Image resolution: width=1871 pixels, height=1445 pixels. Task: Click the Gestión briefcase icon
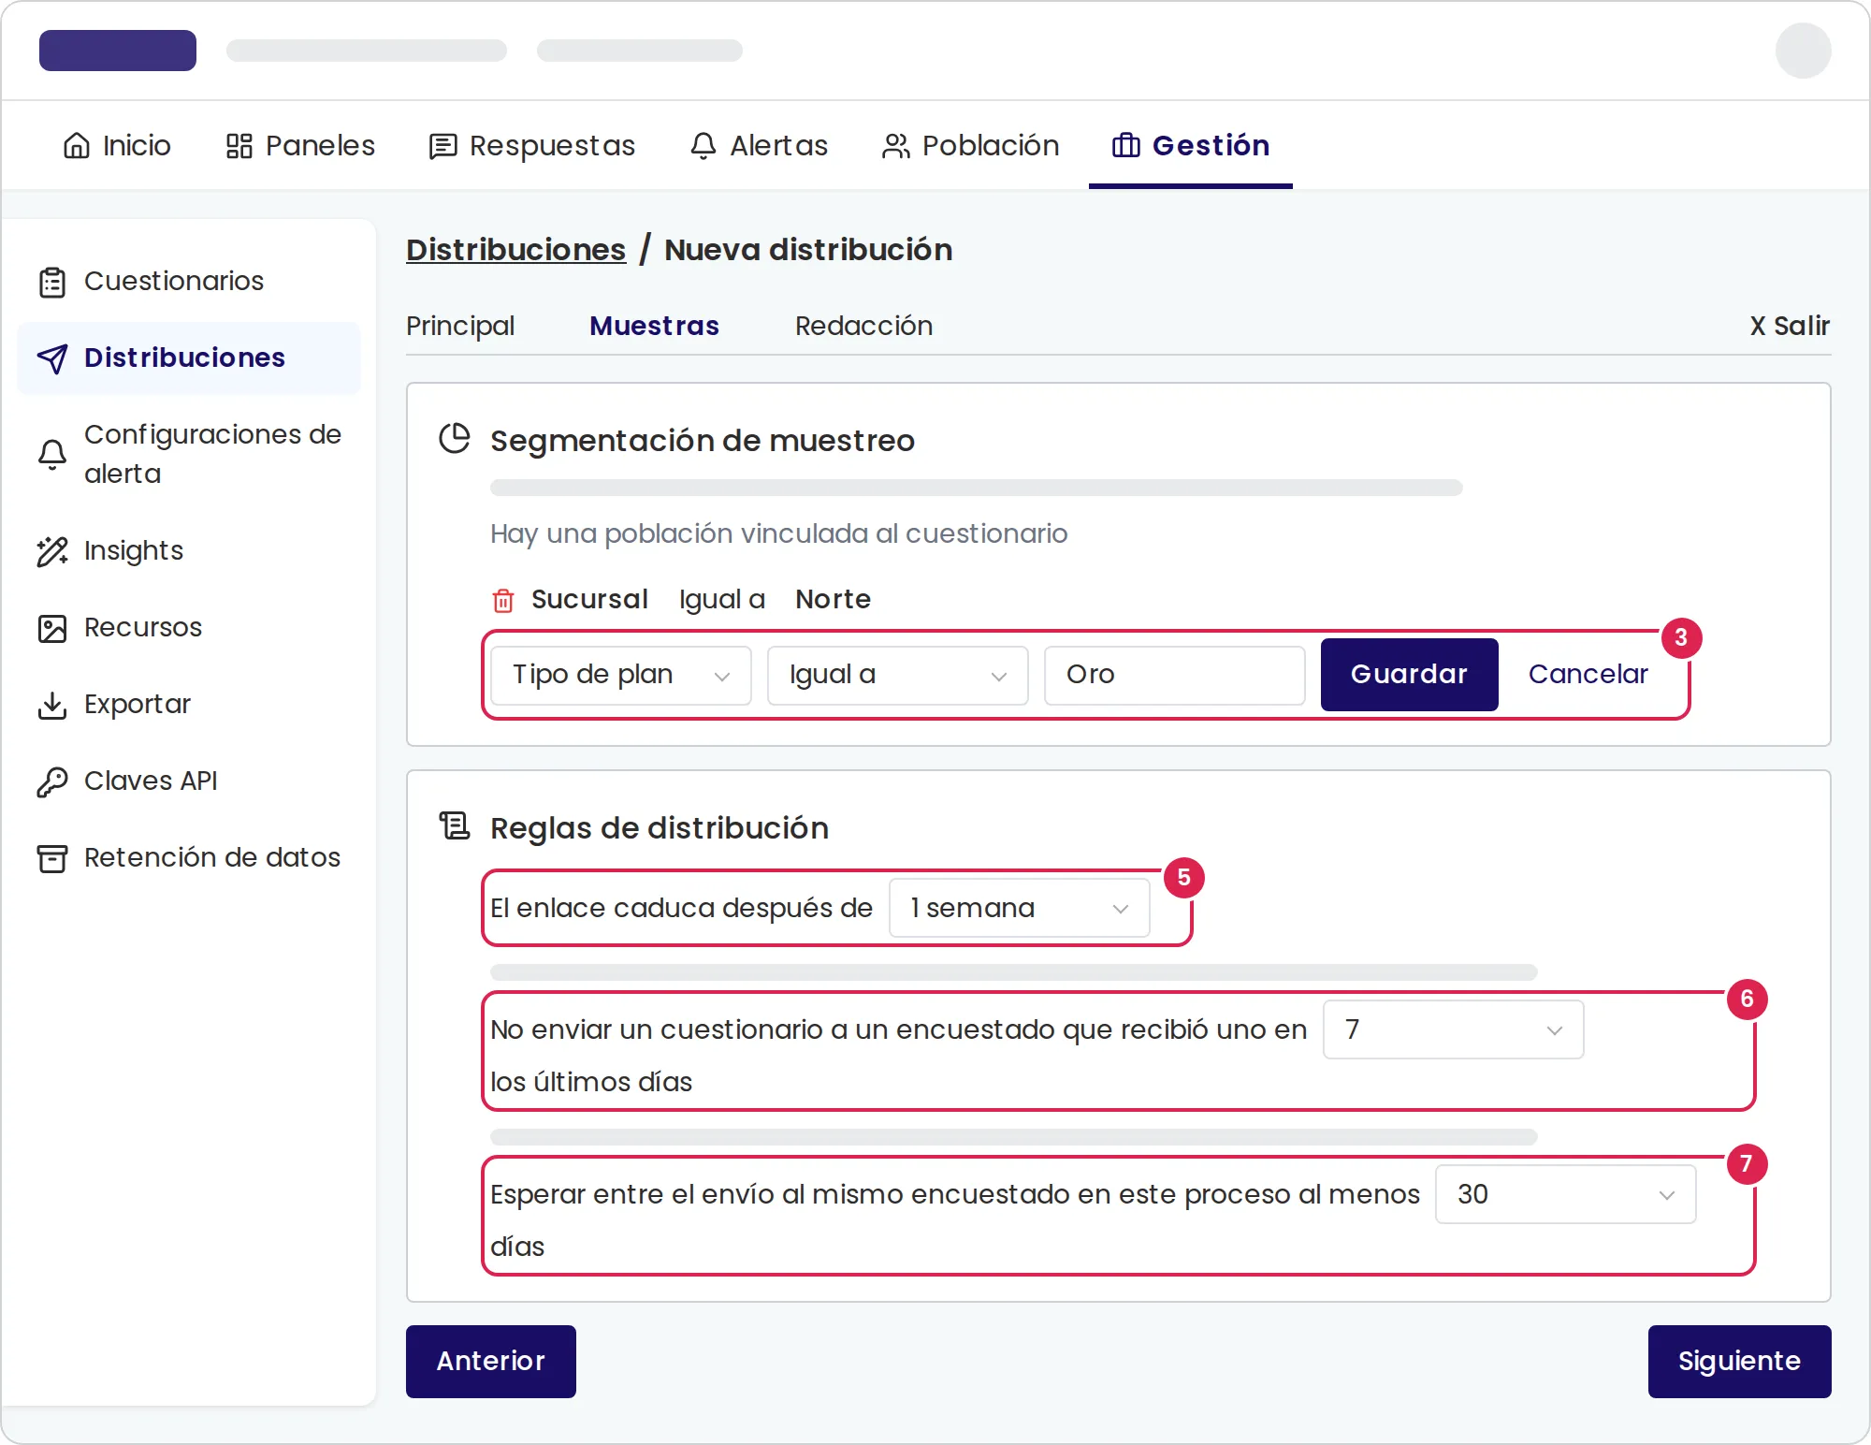pos(1126,146)
